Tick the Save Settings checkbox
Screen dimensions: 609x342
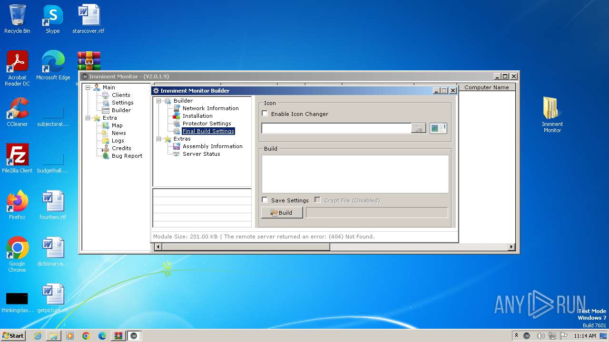point(265,200)
